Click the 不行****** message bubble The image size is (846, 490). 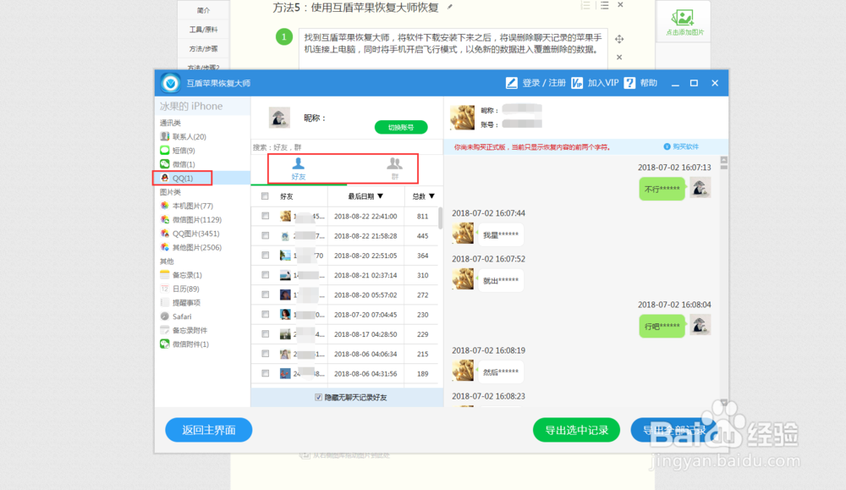click(662, 189)
